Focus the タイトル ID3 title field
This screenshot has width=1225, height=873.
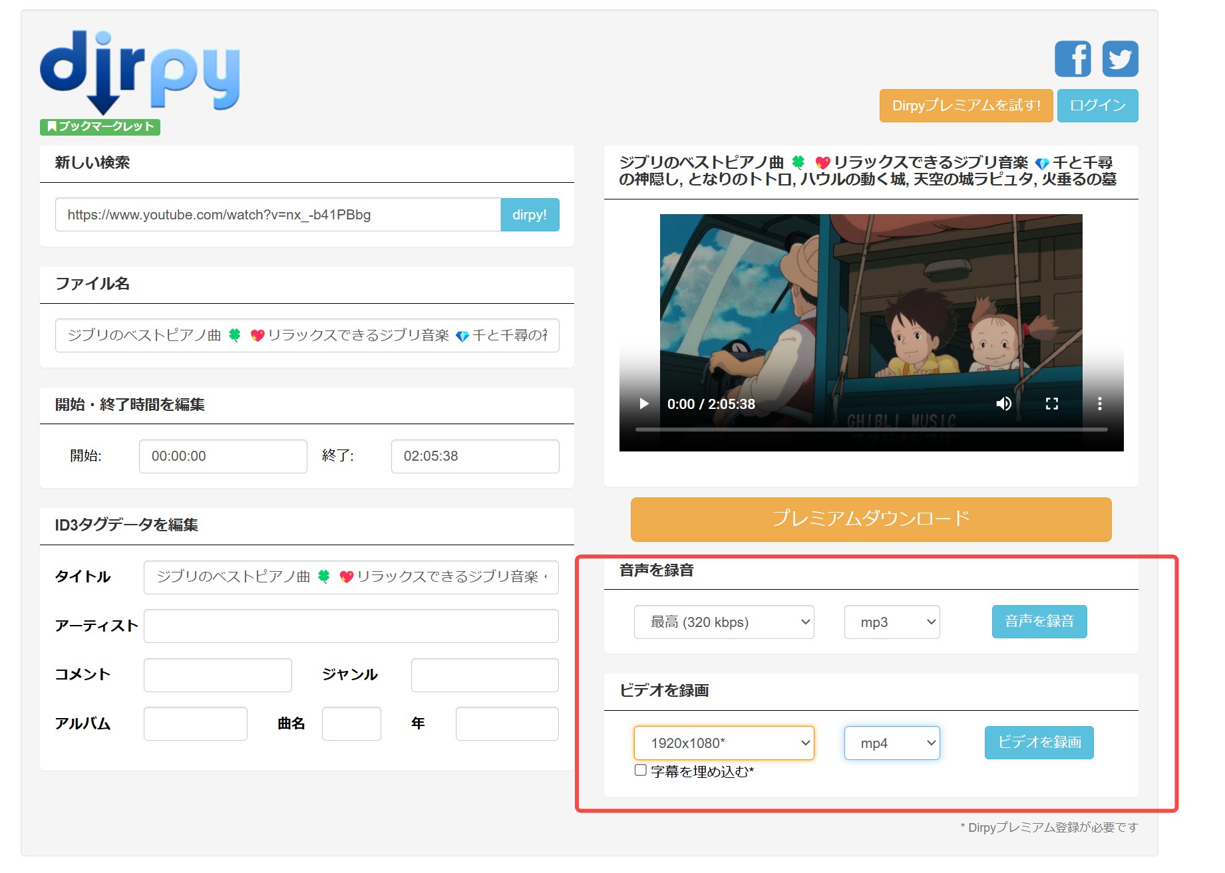(x=351, y=577)
